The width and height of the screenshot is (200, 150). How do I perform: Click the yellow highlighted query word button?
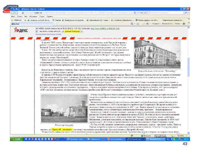click(x=72, y=31)
